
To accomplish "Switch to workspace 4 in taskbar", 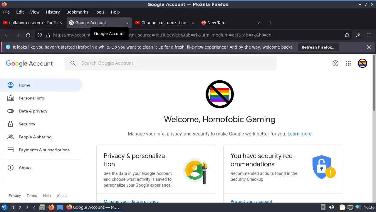I will (x=34, y=208).
